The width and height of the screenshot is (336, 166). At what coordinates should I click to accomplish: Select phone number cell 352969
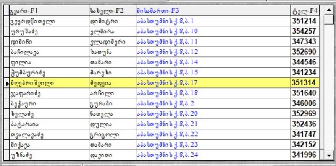tap(305, 113)
